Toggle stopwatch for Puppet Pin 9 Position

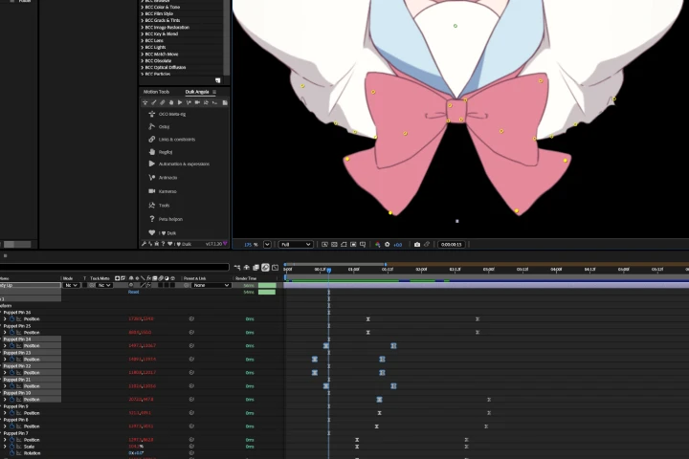pyautogui.click(x=12, y=413)
